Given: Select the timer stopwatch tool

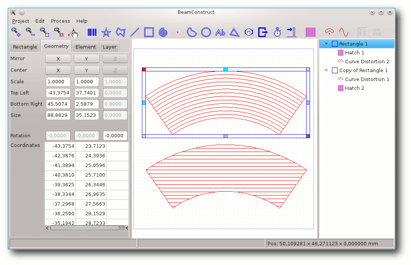Looking at the screenshot, I should (277, 32).
